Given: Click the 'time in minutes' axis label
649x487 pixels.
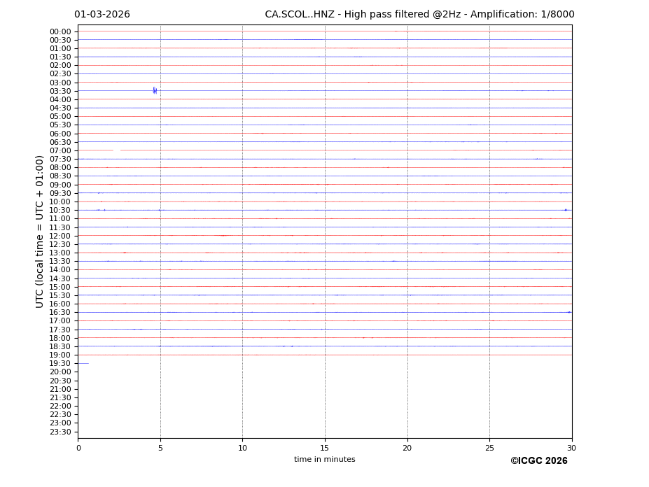Looking at the screenshot, I should point(324,460).
